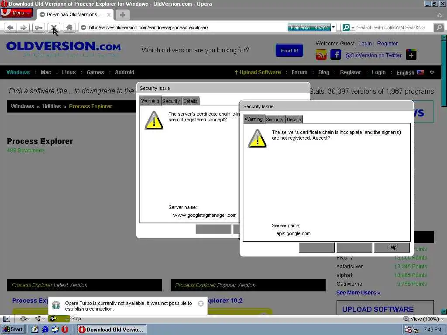
Task: Launch Internet Explorer from quick launch
Action: 45,330
